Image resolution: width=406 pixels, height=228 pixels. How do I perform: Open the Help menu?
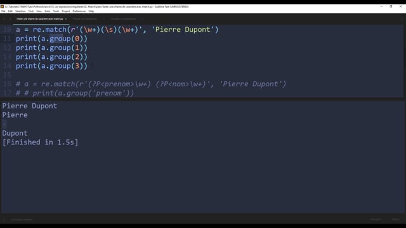coord(91,11)
